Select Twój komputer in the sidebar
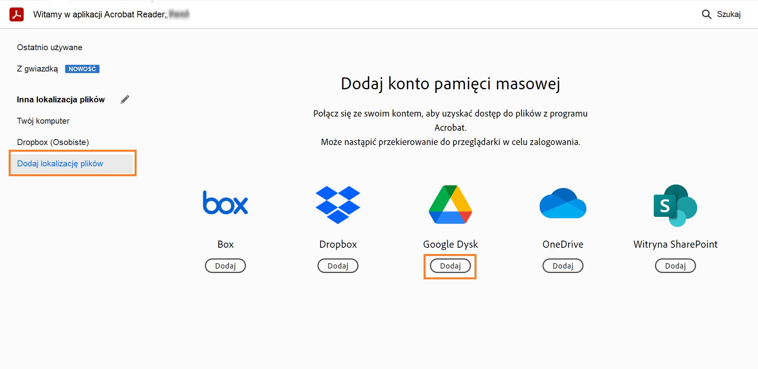 tap(43, 121)
